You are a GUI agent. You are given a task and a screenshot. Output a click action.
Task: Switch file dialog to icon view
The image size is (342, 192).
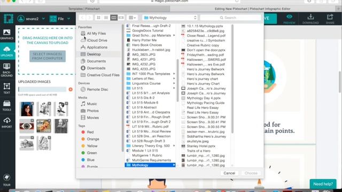98,18
